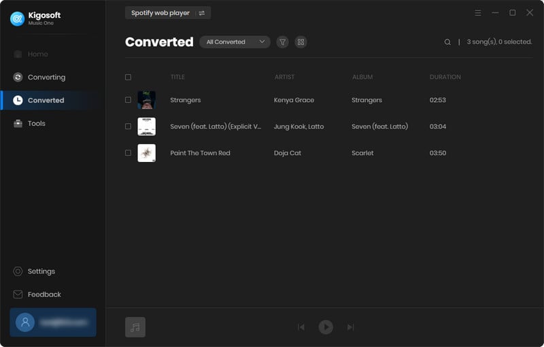Skip to the next track
This screenshot has width=544, height=347.
(350, 327)
